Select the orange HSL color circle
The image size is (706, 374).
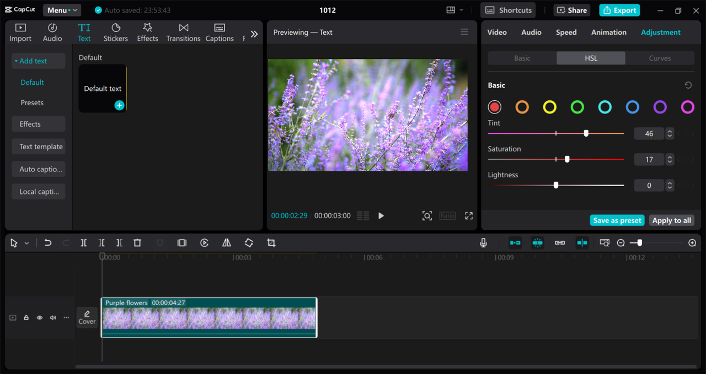pyautogui.click(x=522, y=107)
